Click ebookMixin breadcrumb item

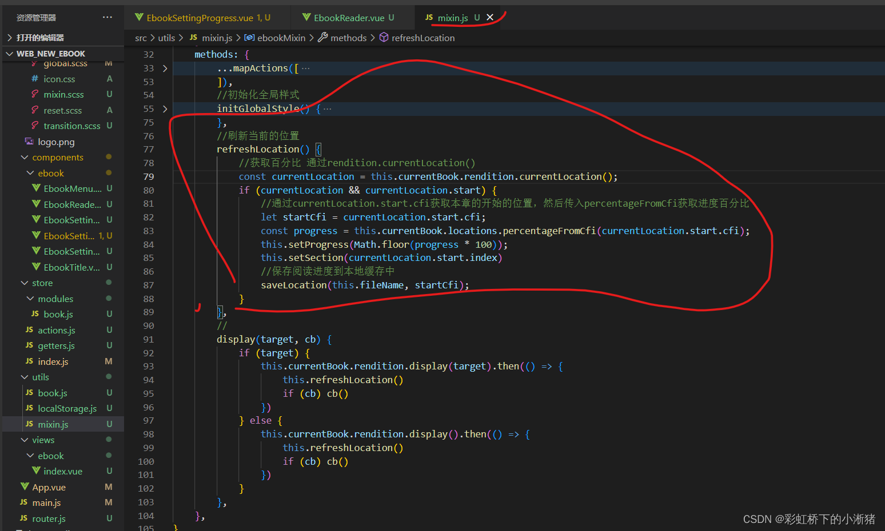tap(281, 38)
